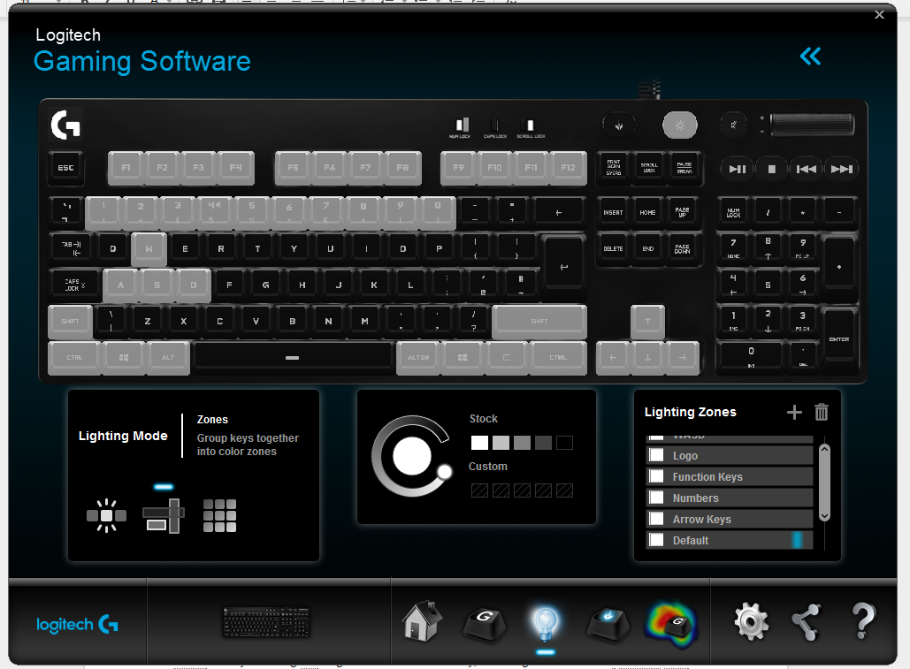The width and height of the screenshot is (910, 669).
Task: Select the Per-key grid lighting mode icon
Action: coord(219,515)
